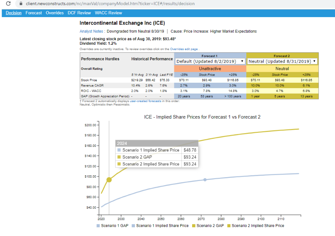Go to DCF Review tab
The height and width of the screenshot is (236, 335).
click(79, 13)
